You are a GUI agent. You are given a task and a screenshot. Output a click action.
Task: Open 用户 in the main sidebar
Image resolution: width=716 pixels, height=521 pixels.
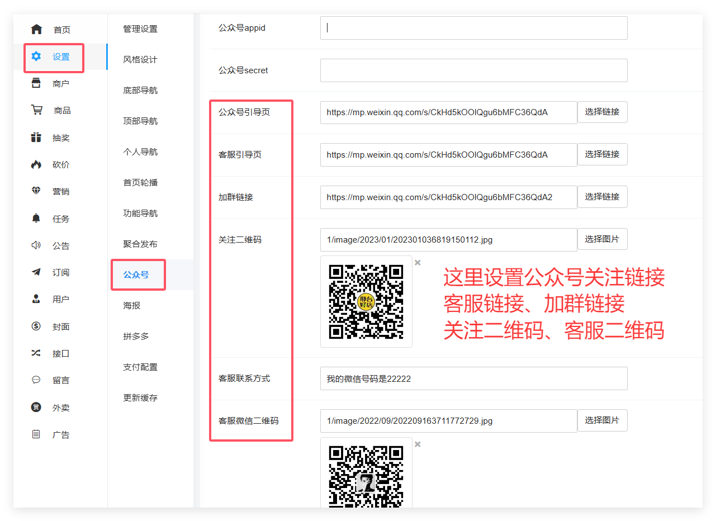point(61,300)
